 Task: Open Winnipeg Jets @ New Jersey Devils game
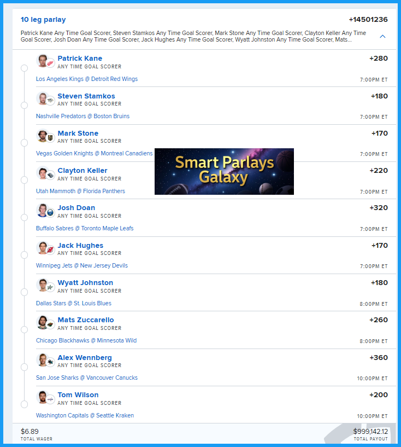(x=82, y=266)
